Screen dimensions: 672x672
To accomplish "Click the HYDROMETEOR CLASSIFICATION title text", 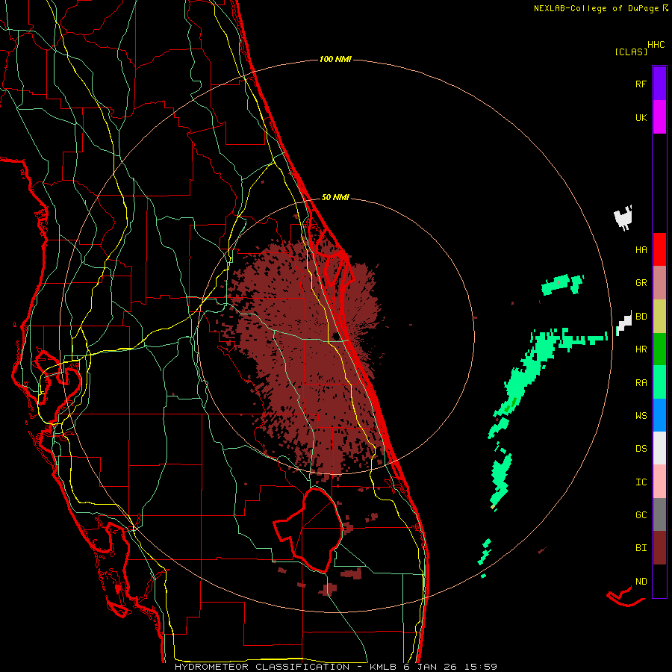I will tap(262, 667).
